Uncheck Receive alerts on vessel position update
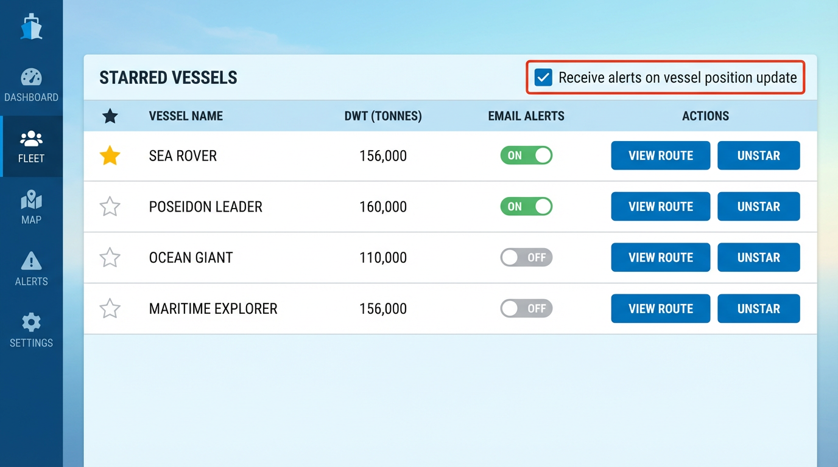 [x=543, y=78]
